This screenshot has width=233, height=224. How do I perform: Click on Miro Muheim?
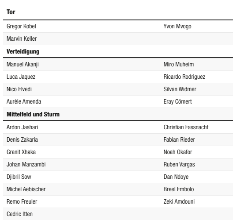tap(179, 65)
